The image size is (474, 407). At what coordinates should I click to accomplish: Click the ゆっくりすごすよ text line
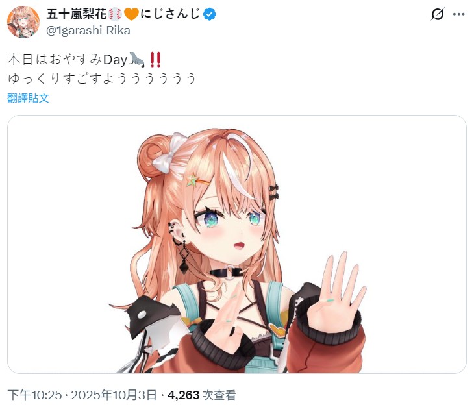102,79
